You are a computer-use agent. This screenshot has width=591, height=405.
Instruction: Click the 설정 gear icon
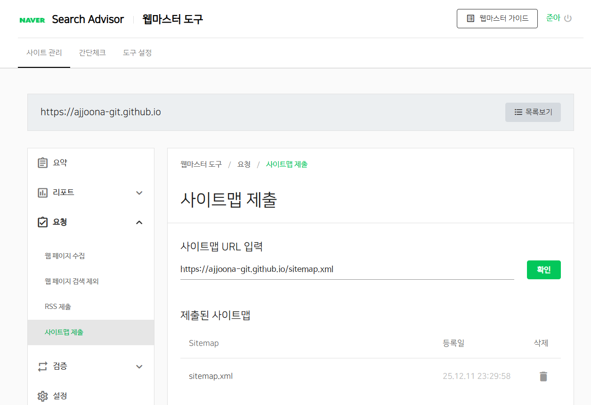click(x=43, y=396)
